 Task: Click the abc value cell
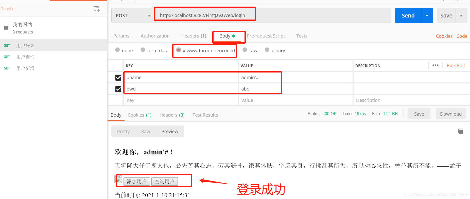[295, 89]
